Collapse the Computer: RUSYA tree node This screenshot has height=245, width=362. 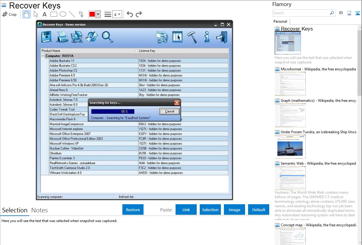(x=43, y=56)
